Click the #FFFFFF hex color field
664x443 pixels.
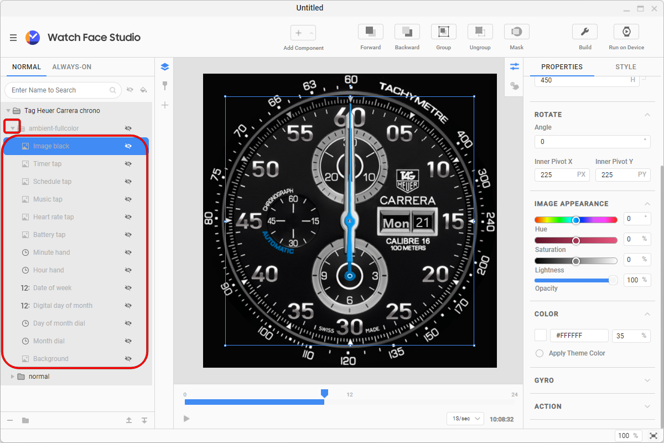tap(579, 336)
